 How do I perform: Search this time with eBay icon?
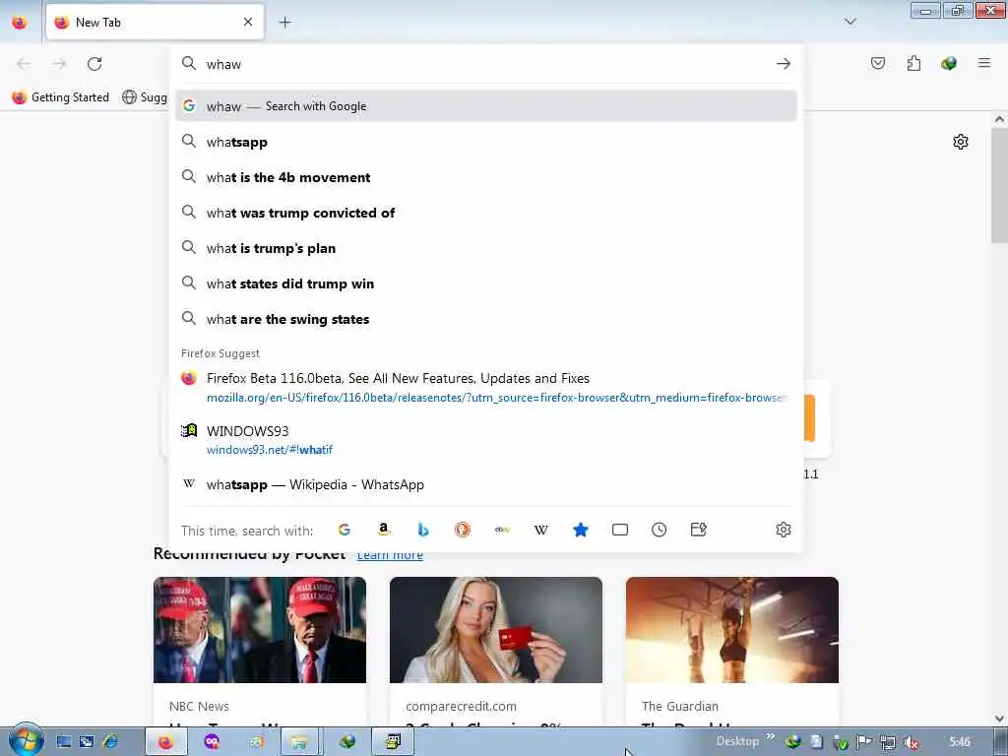pos(502,530)
